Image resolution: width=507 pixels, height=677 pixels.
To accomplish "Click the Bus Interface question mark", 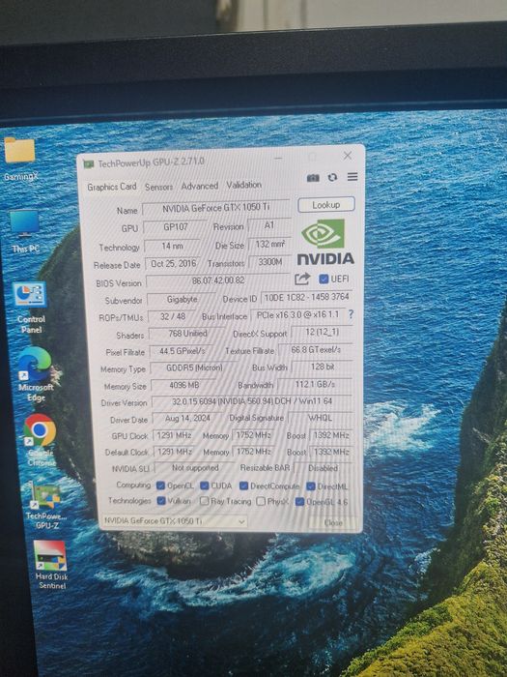I will coord(351,314).
